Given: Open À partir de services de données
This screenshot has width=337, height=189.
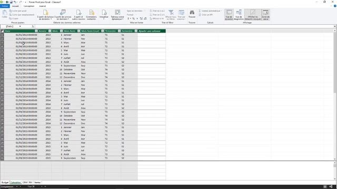Looking at the screenshot, I should pos(63,15).
